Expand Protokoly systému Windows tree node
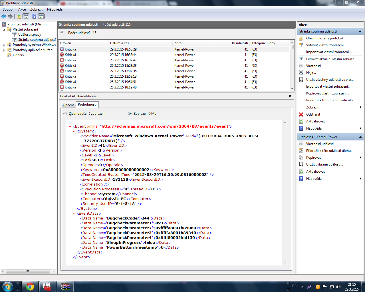Image resolution: width=365 pixels, height=292 pixels. pyautogui.click(x=4, y=45)
